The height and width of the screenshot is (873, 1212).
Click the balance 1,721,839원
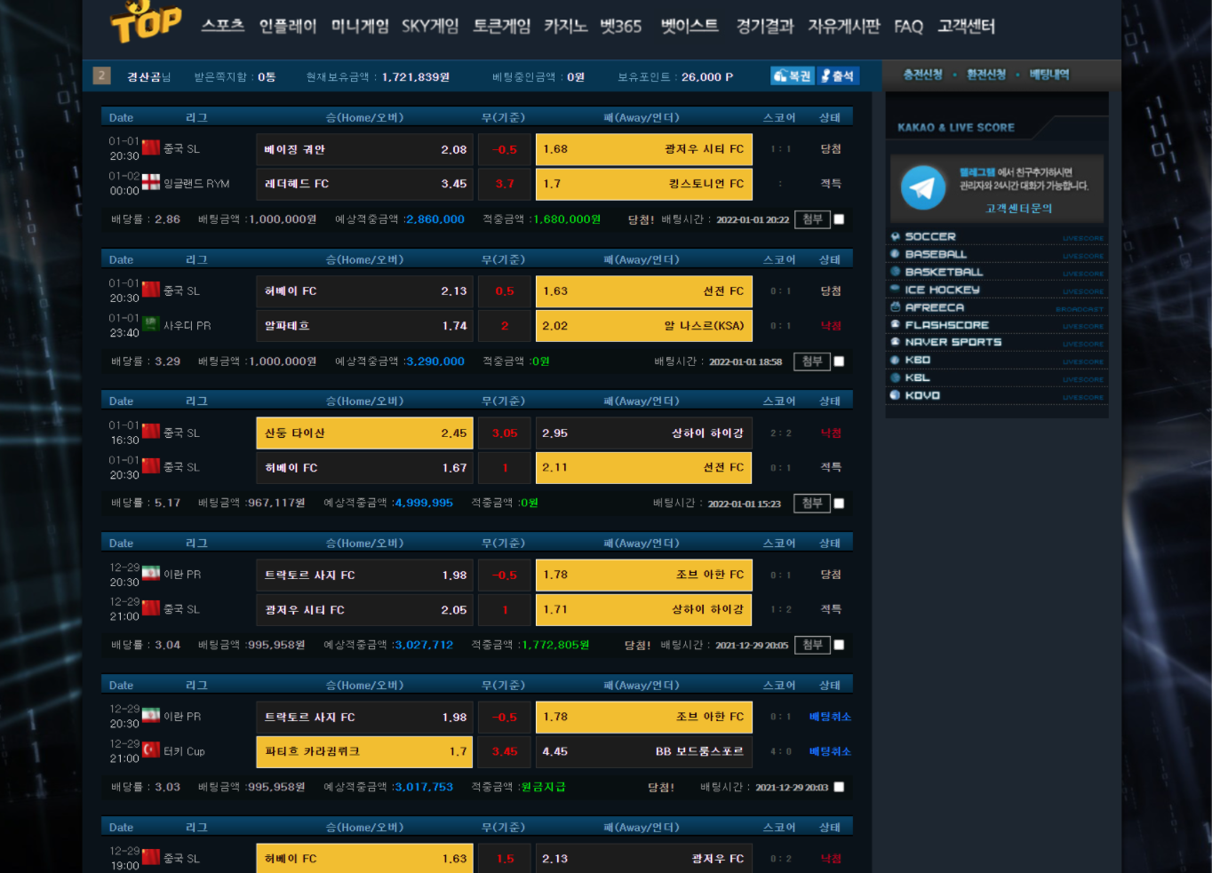[416, 77]
